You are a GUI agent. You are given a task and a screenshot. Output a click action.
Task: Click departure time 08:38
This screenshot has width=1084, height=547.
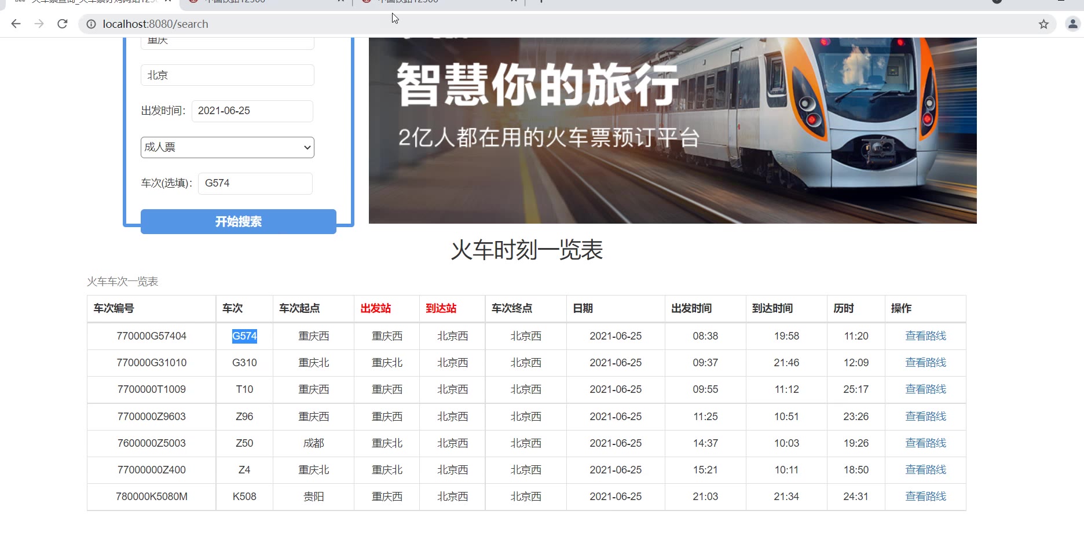click(x=705, y=336)
